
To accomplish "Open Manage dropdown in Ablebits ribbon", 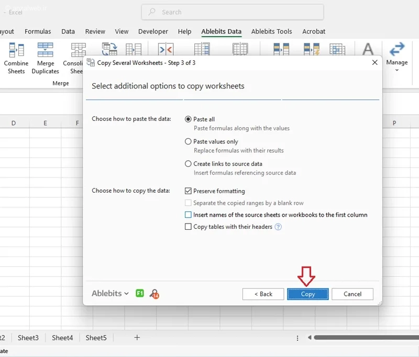I will tap(397, 57).
